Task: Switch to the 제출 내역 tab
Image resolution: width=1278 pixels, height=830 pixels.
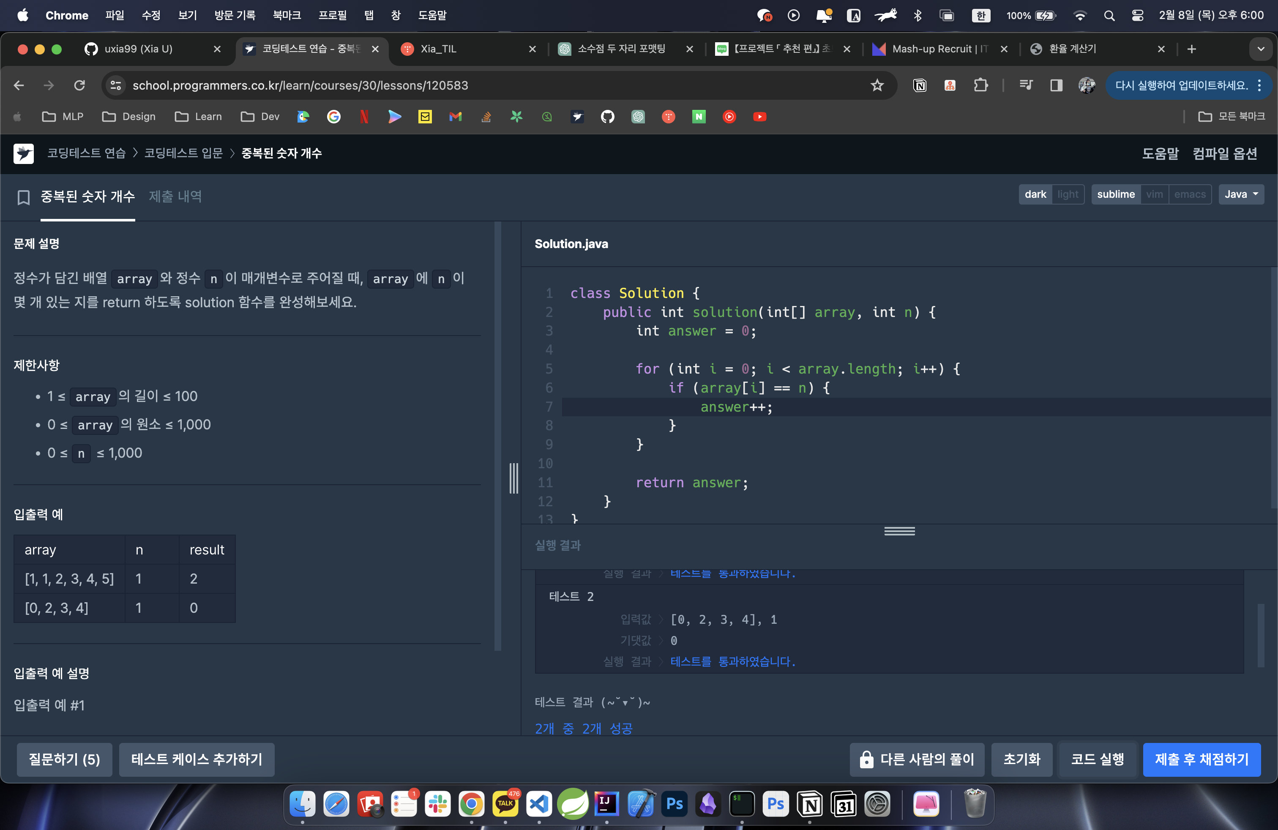Action: tap(175, 197)
